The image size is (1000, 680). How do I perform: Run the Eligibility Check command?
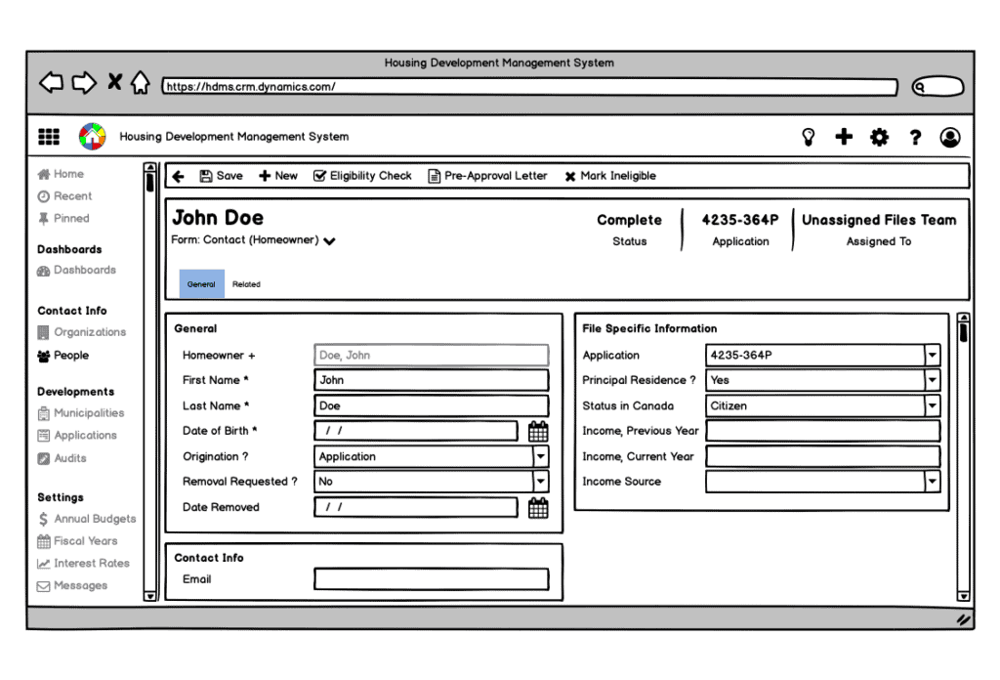pos(362,176)
